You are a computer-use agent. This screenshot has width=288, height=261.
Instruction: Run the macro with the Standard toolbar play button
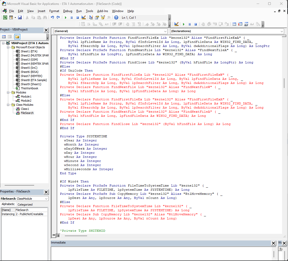66,18
